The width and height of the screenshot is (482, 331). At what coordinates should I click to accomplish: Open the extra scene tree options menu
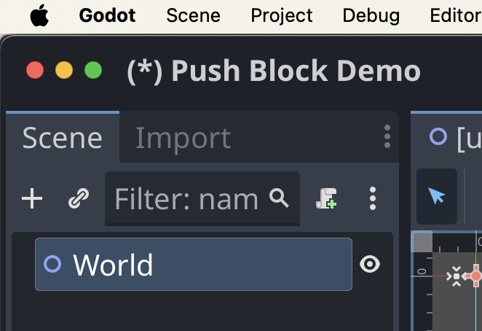pyautogui.click(x=373, y=198)
